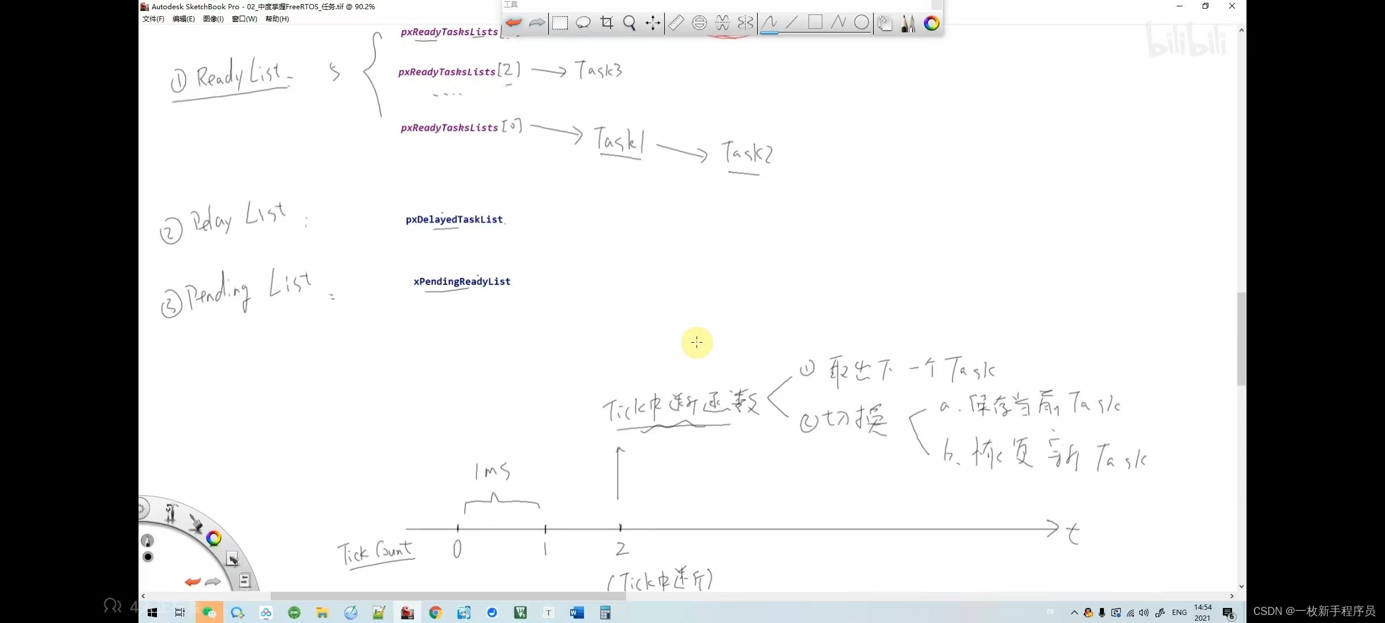The height and width of the screenshot is (623, 1385).
Task: Click the scroll-down arrow of vertical scrollbar
Action: pos(1241,587)
